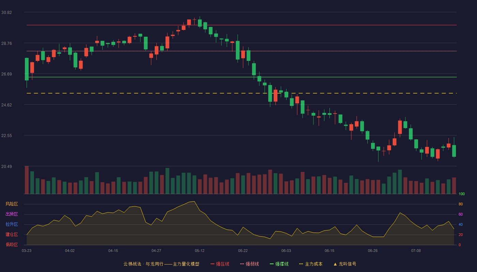Hide the 强撑线 green support line series
This screenshot has height=272, width=477.
279,264
